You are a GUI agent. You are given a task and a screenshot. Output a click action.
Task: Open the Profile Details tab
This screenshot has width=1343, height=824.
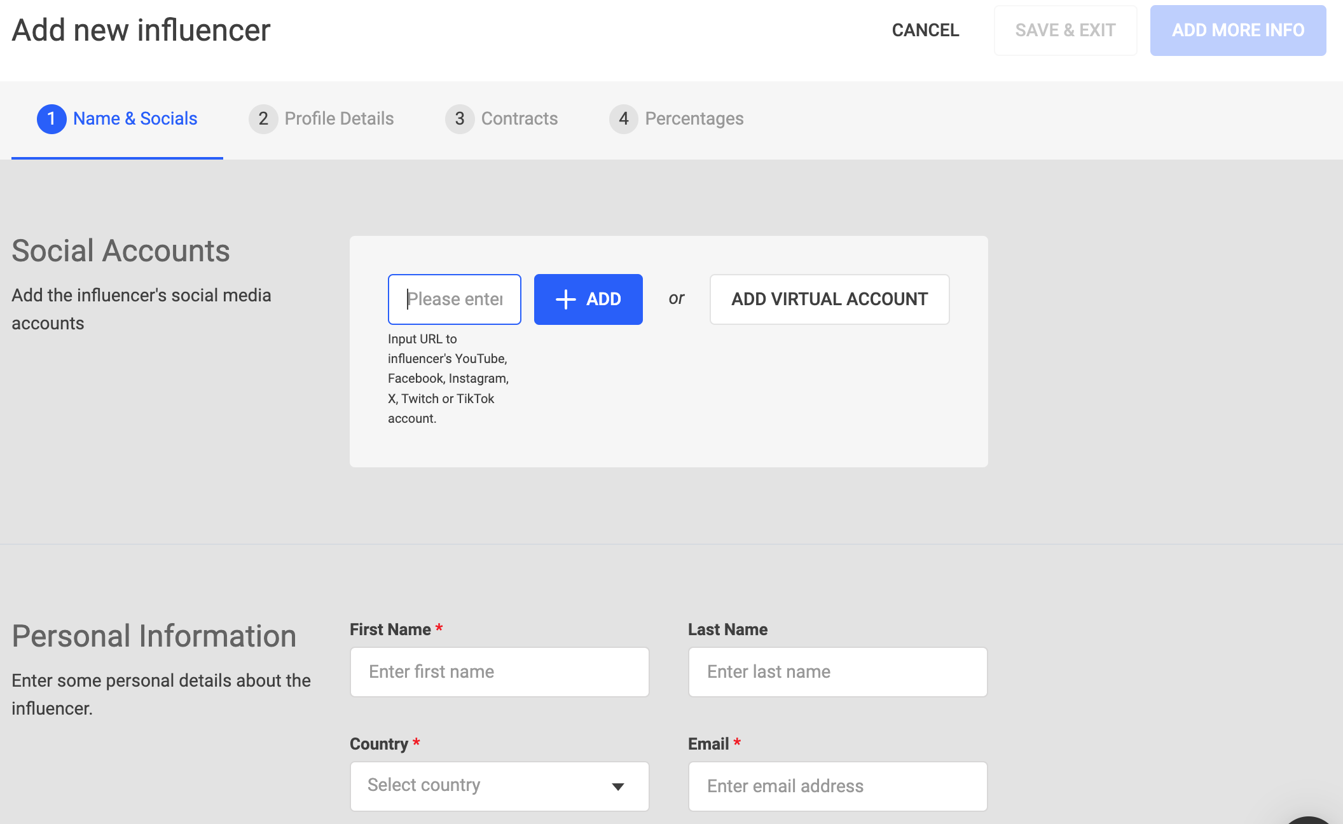339,119
